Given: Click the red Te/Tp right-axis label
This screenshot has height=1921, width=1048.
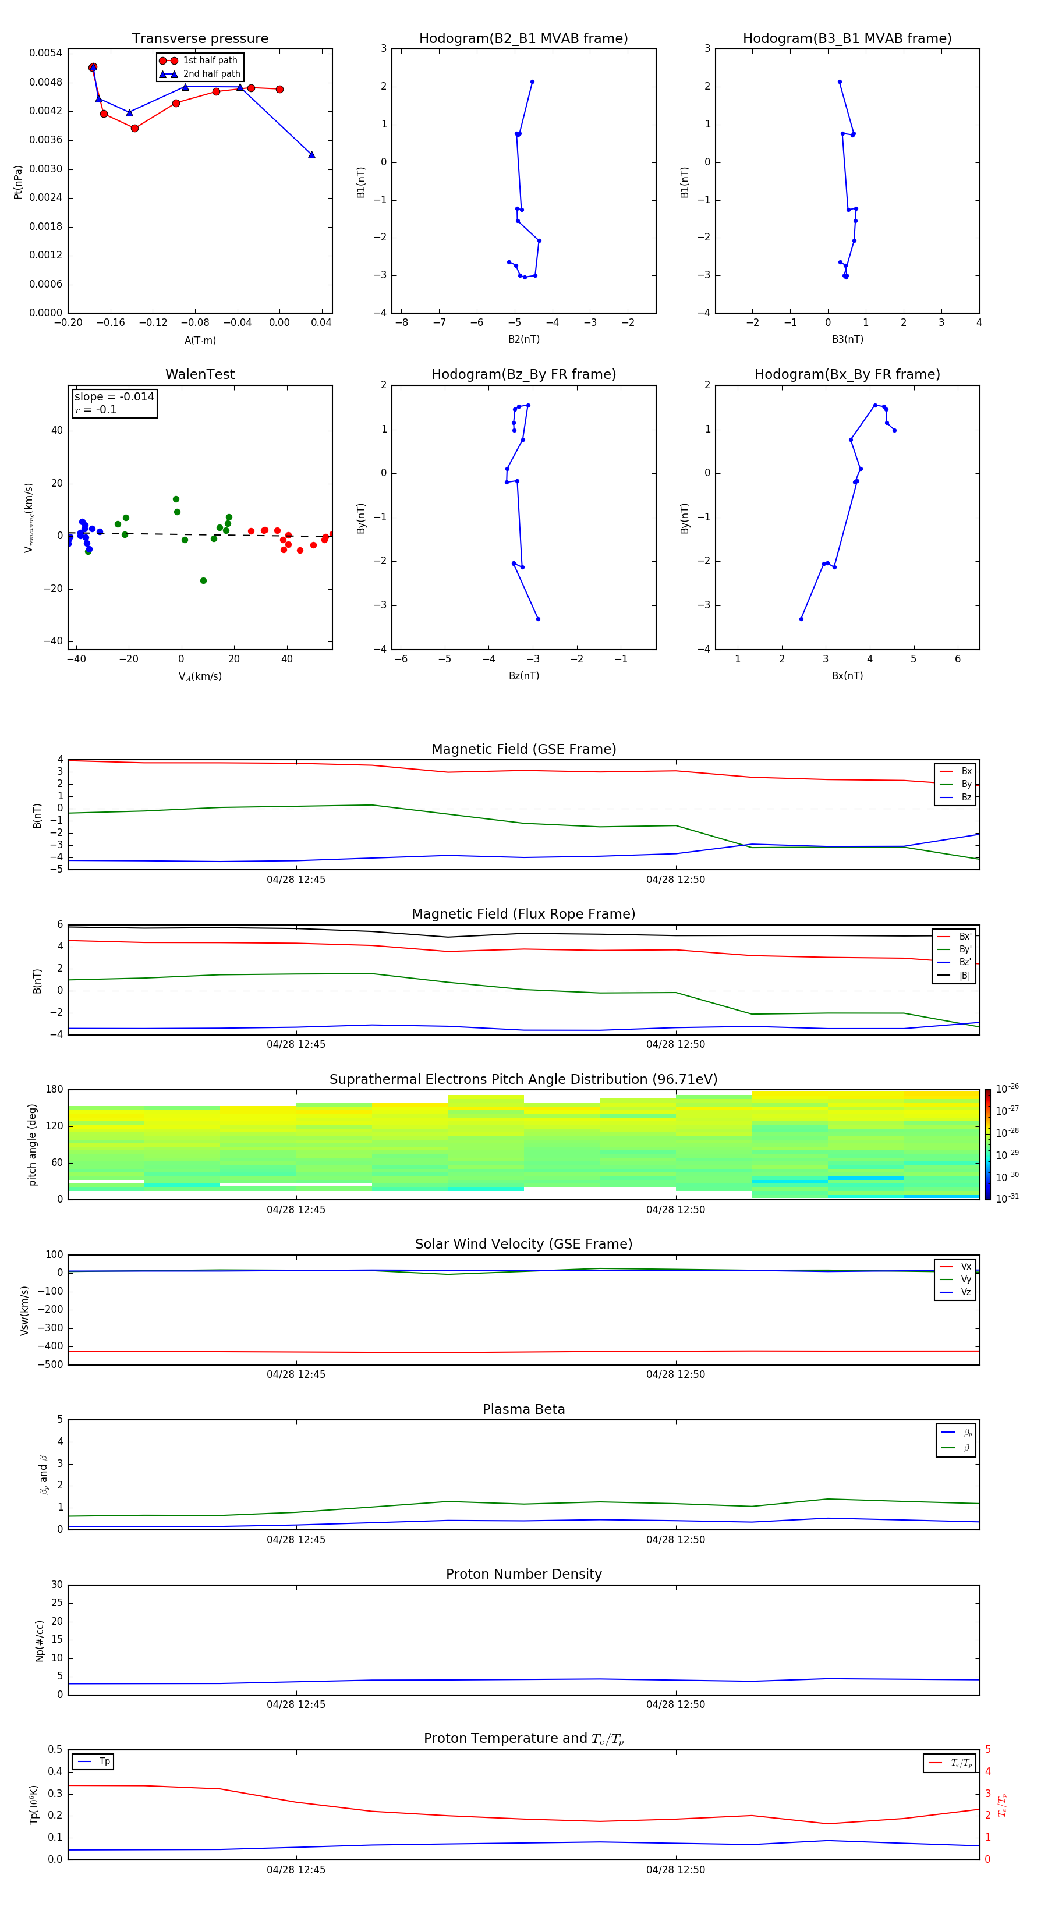Looking at the screenshot, I should pos(1003,1805).
